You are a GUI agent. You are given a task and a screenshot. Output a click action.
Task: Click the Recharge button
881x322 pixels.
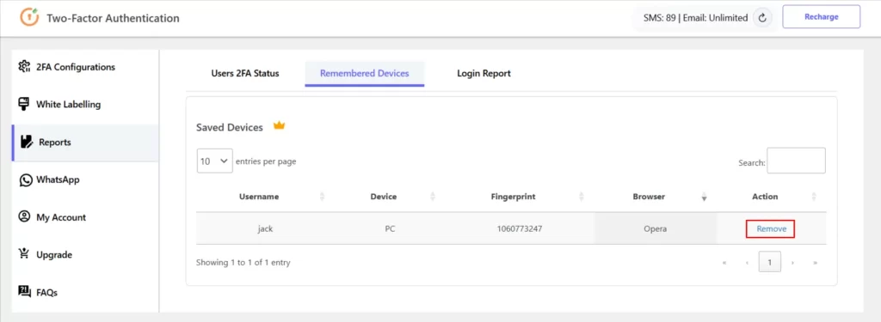tap(821, 17)
